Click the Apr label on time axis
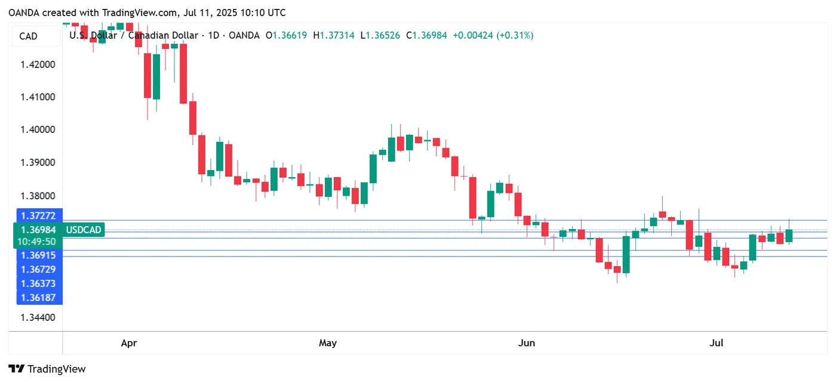 (129, 343)
